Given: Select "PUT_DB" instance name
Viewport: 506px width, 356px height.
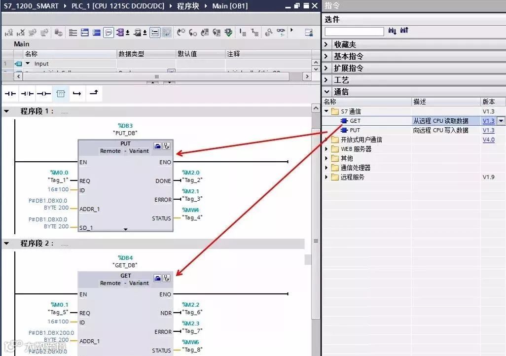Looking at the screenshot, I should tap(125, 133).
